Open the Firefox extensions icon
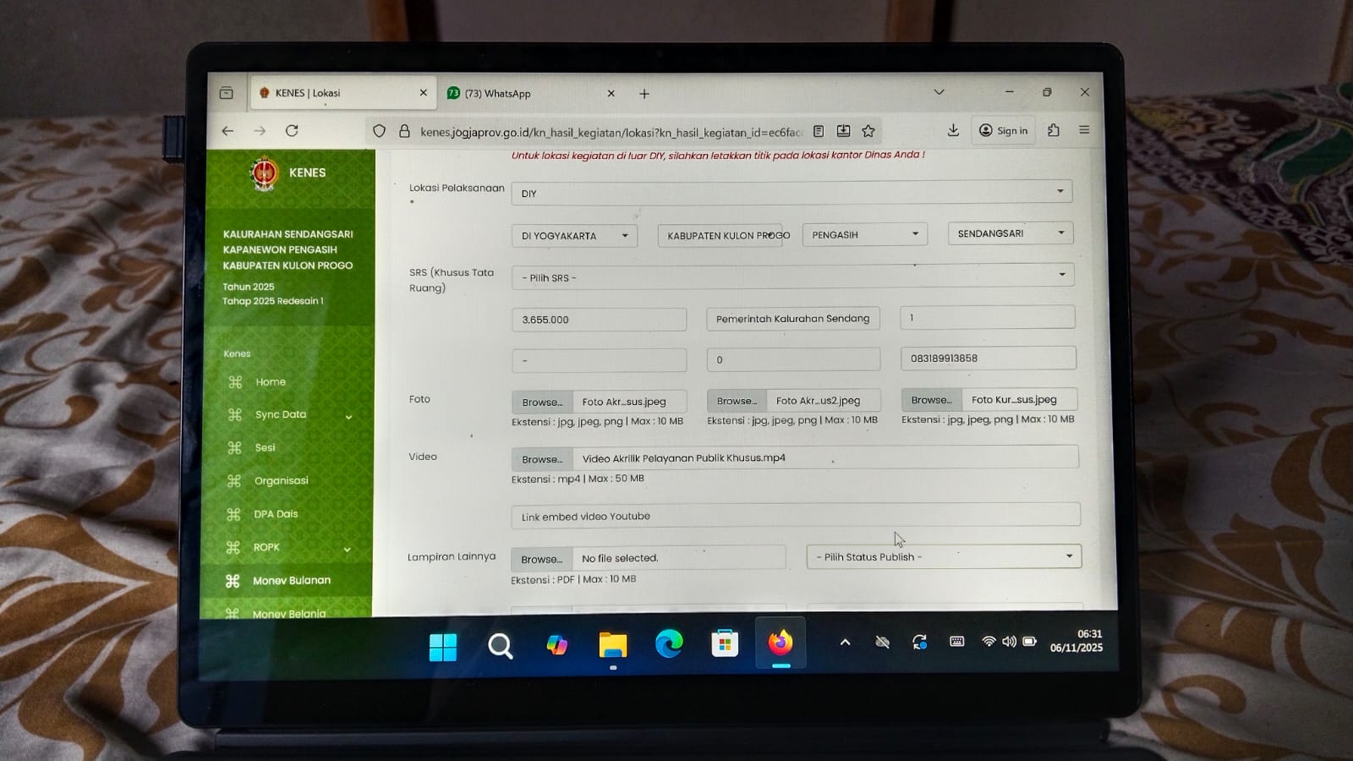Image resolution: width=1353 pixels, height=761 pixels. click(1053, 130)
